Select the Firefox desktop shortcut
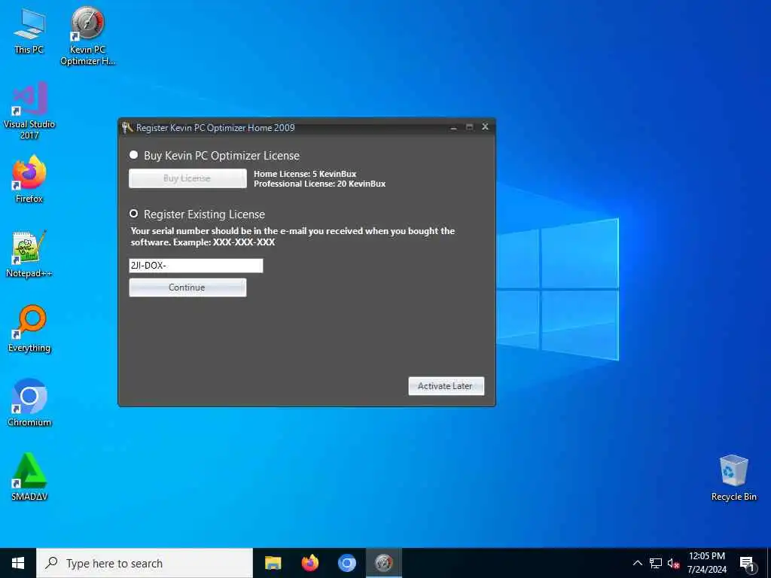The width and height of the screenshot is (771, 578). [29, 179]
